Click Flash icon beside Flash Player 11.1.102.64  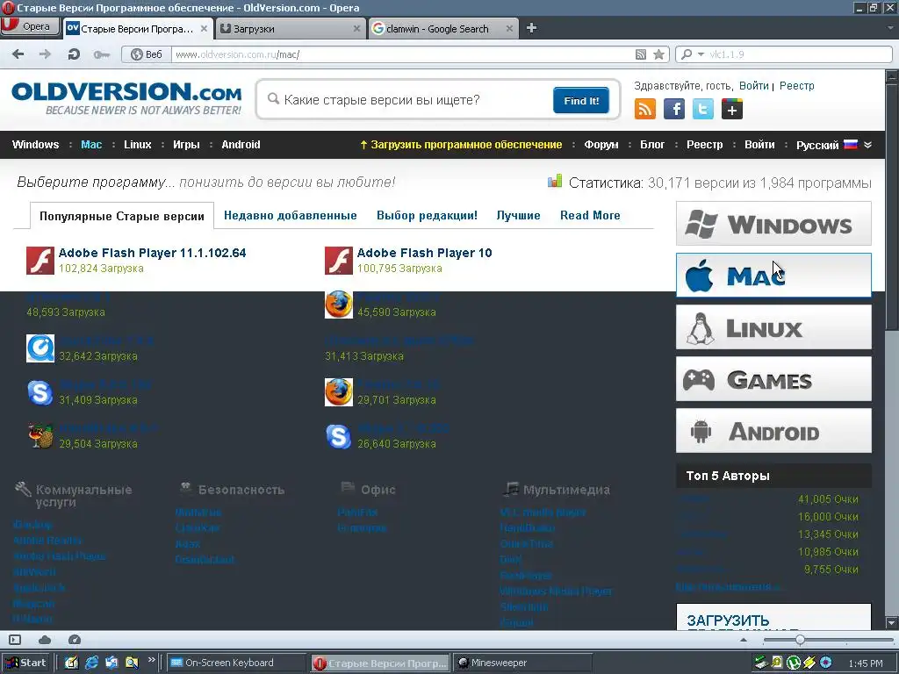point(40,261)
